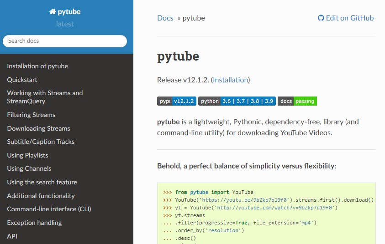
Task: Click 'pytube' in the breadcrumb
Action: (194, 18)
